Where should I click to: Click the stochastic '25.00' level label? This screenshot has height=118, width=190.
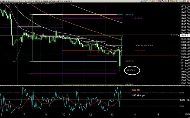pyautogui.click(x=182, y=93)
